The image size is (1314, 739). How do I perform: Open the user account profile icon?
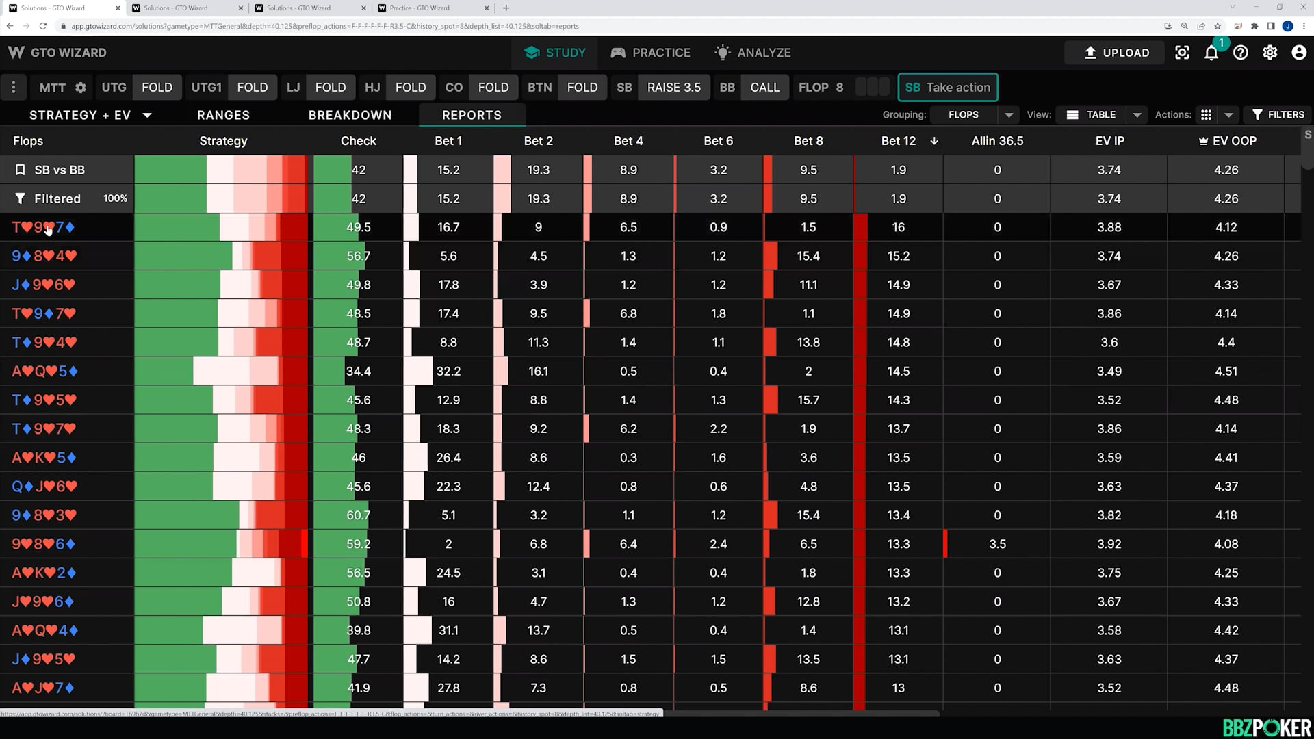click(1298, 53)
